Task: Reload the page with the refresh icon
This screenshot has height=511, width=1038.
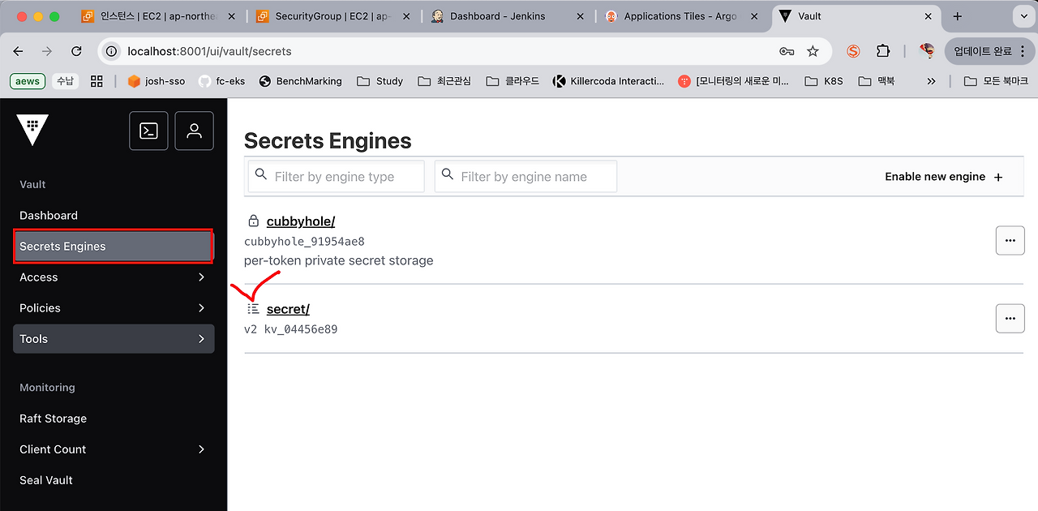Action: point(77,51)
